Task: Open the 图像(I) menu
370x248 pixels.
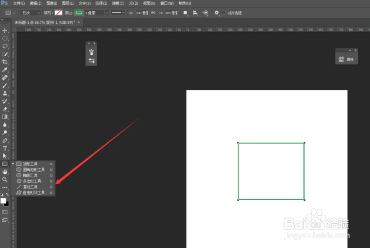Action: (x=51, y=3)
